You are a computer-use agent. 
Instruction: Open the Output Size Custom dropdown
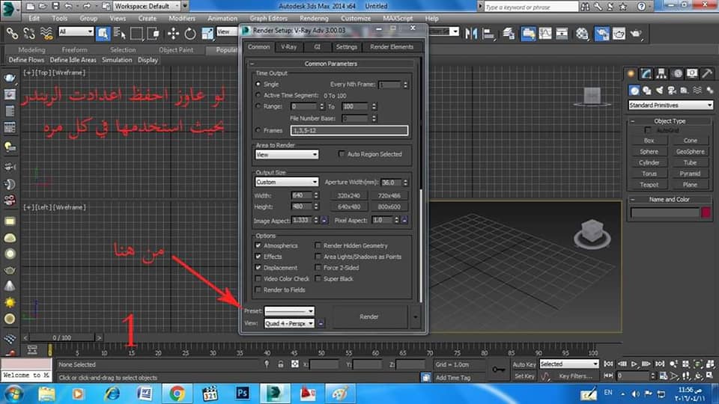click(287, 182)
